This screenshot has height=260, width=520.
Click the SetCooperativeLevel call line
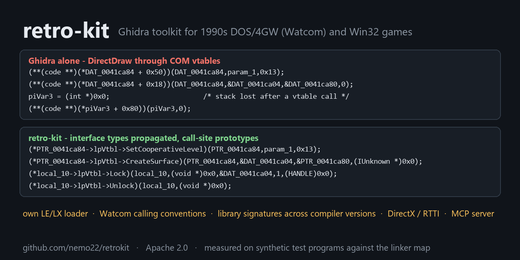(x=175, y=149)
